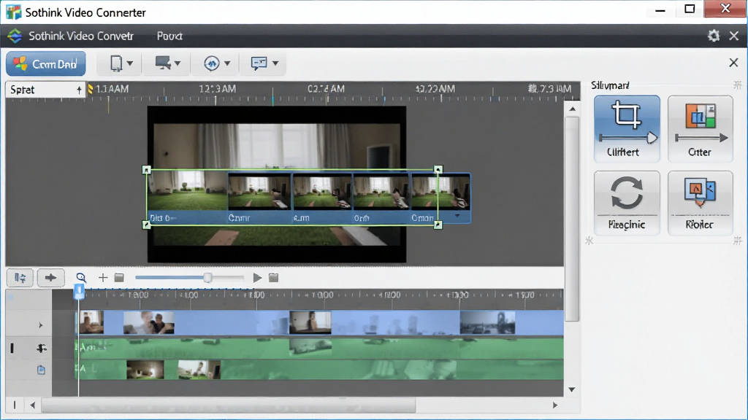The width and height of the screenshot is (748, 420).
Task: Select the dark room thumbnail on the bottom track
Action: pyautogui.click(x=145, y=370)
